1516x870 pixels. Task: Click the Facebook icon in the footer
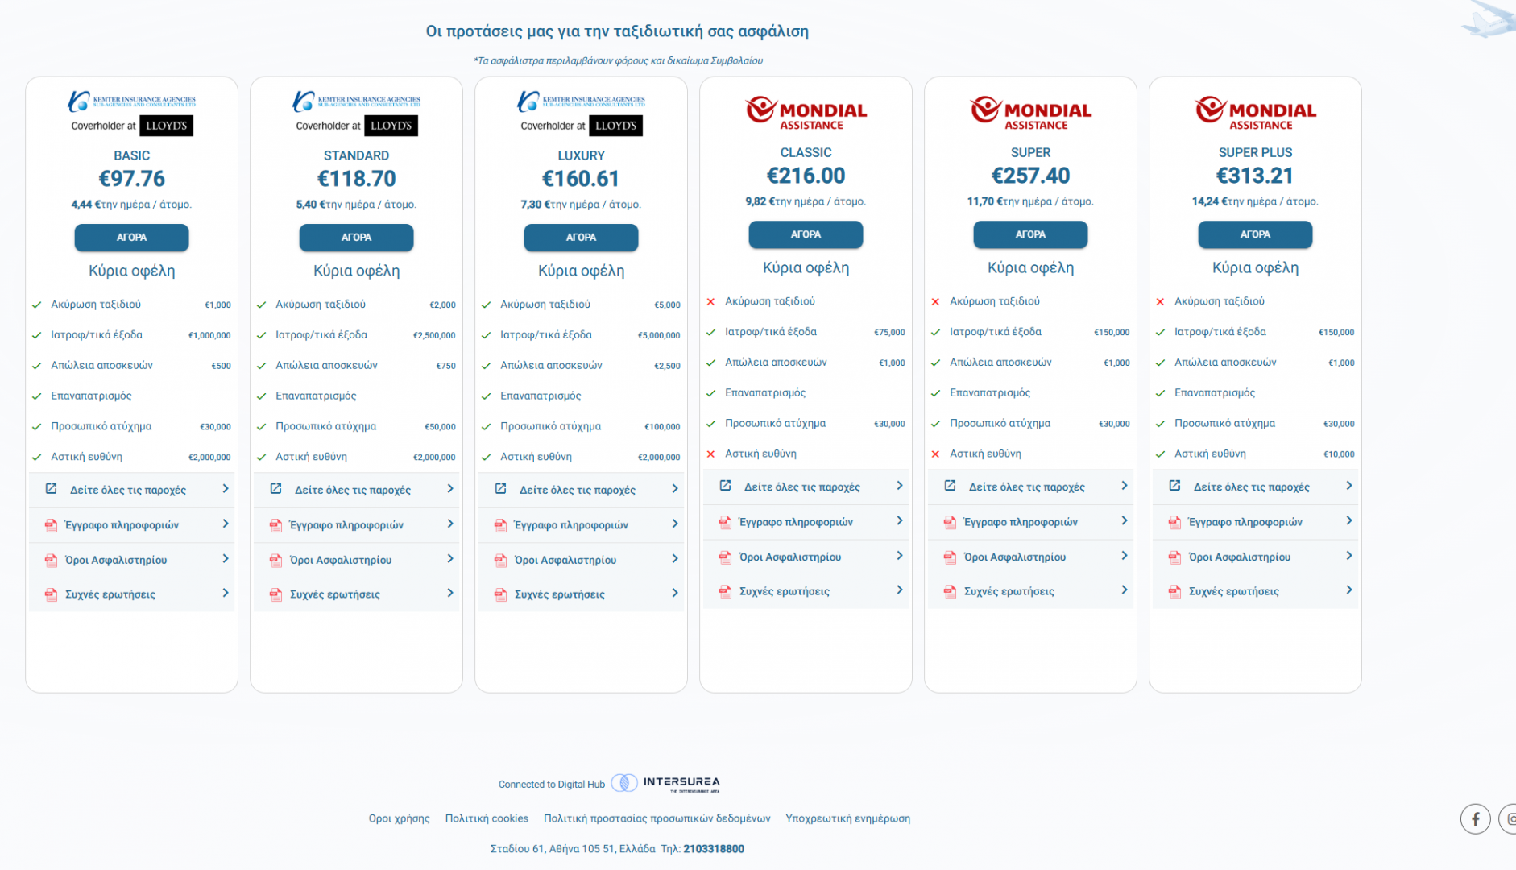coord(1475,819)
